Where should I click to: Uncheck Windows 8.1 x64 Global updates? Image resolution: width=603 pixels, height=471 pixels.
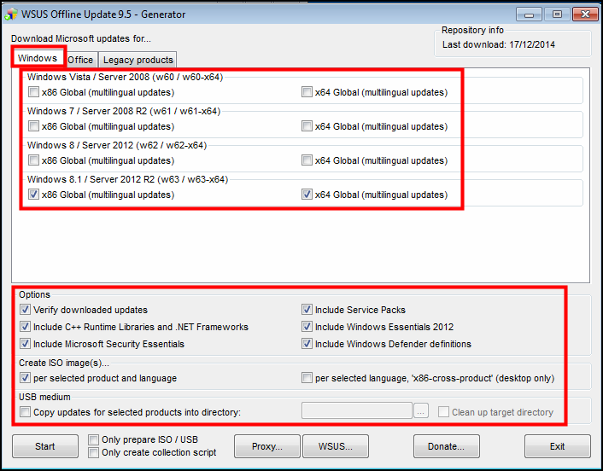(x=307, y=195)
